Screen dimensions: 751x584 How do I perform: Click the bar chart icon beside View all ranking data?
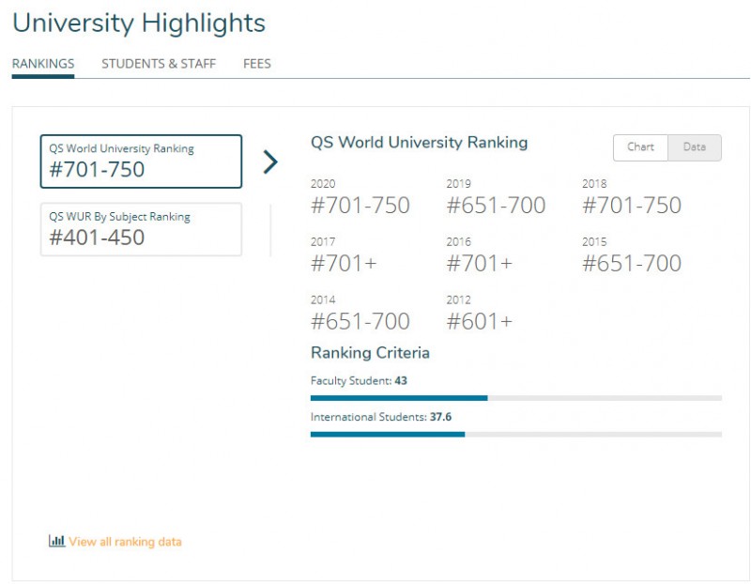(56, 541)
